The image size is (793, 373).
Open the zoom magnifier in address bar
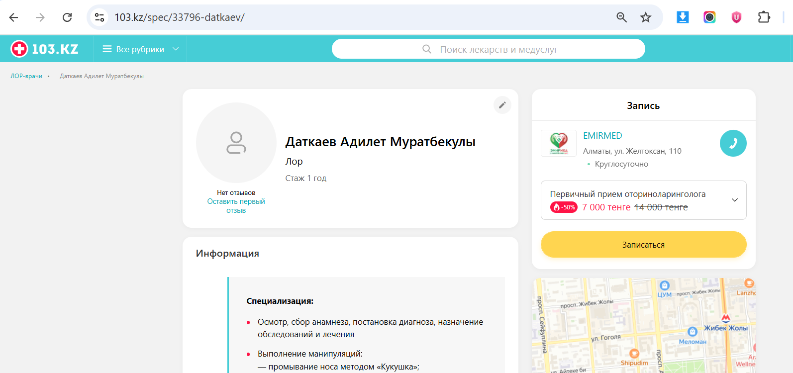coord(621,17)
